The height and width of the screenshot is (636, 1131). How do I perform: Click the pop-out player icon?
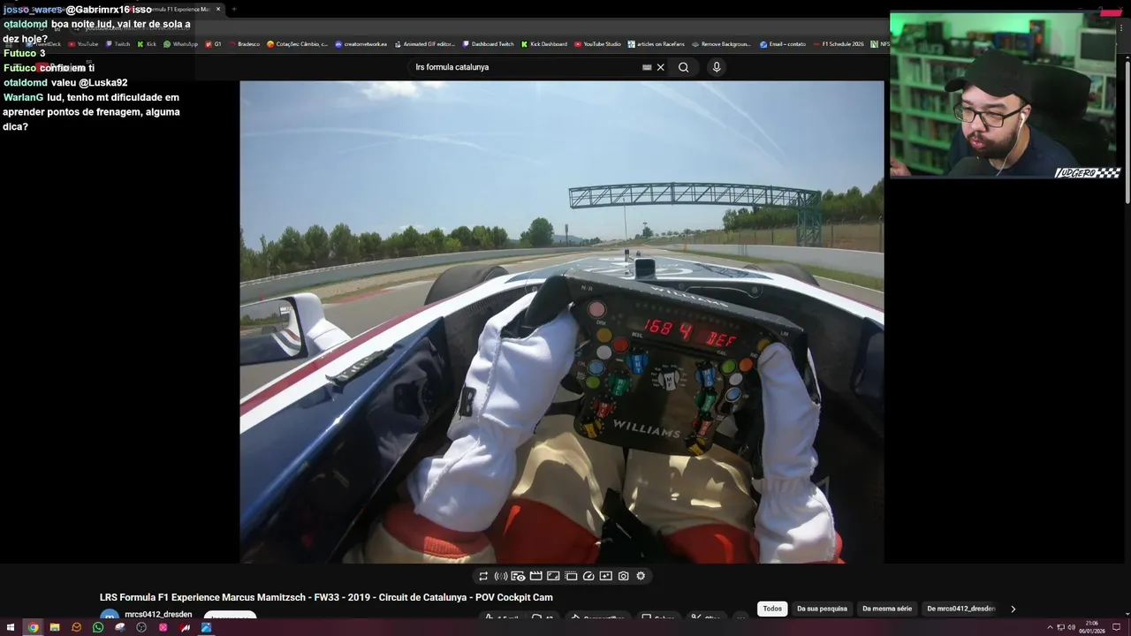605,576
